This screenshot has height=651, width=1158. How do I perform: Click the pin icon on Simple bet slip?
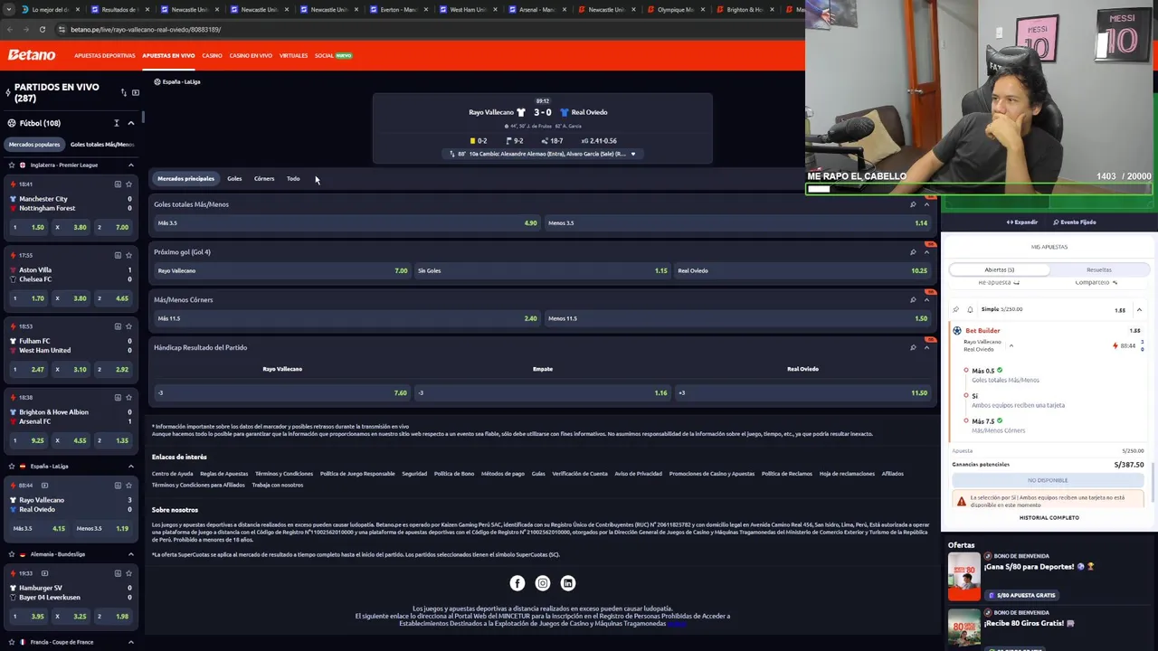(955, 309)
